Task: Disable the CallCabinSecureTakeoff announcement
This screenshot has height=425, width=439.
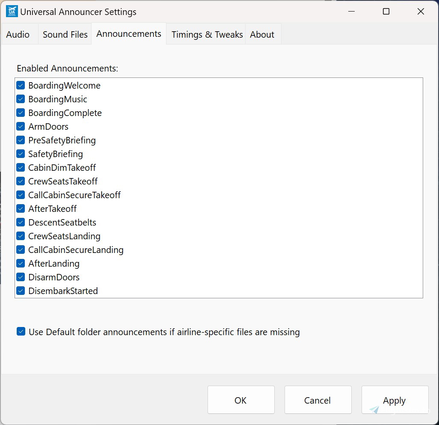Action: point(21,195)
